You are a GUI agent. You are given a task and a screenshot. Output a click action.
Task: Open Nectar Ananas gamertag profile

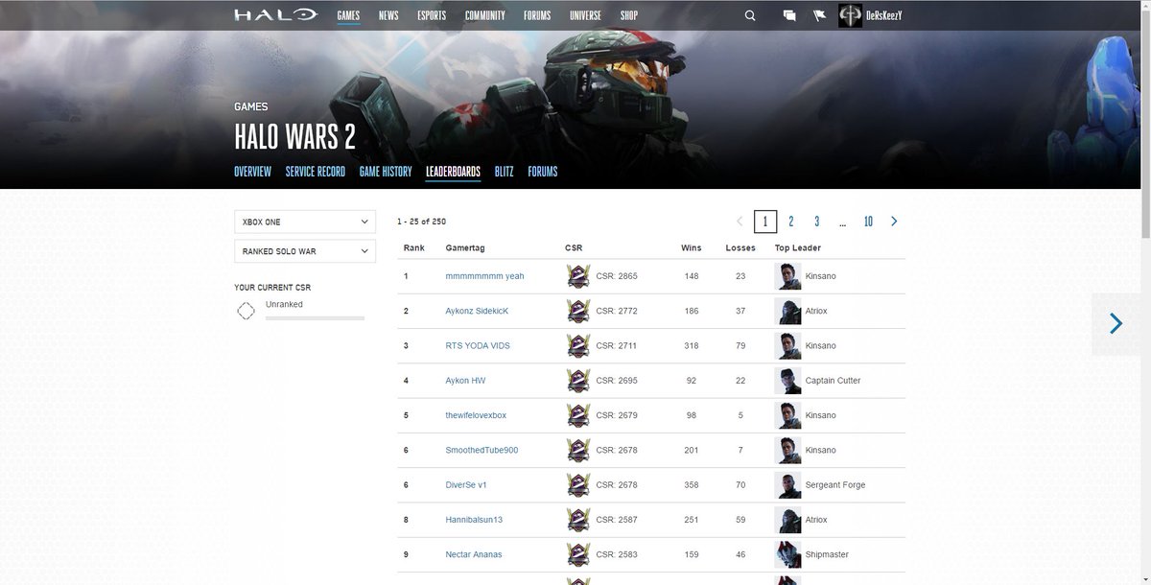(x=474, y=554)
